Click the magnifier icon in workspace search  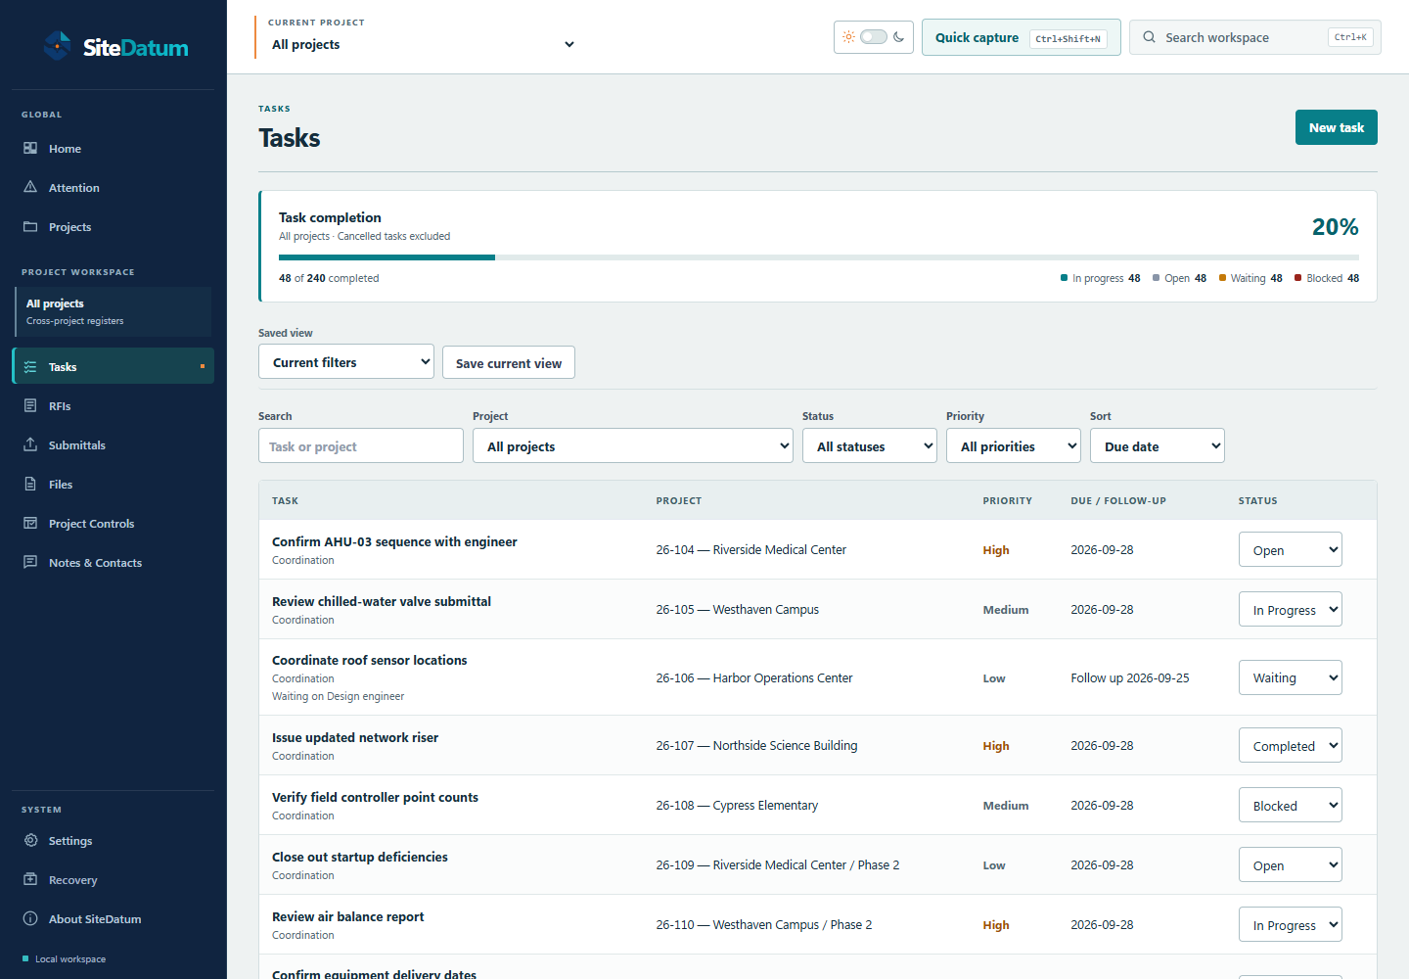1150,37
